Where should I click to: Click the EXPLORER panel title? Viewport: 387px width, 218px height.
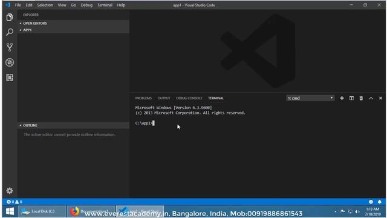(31, 15)
